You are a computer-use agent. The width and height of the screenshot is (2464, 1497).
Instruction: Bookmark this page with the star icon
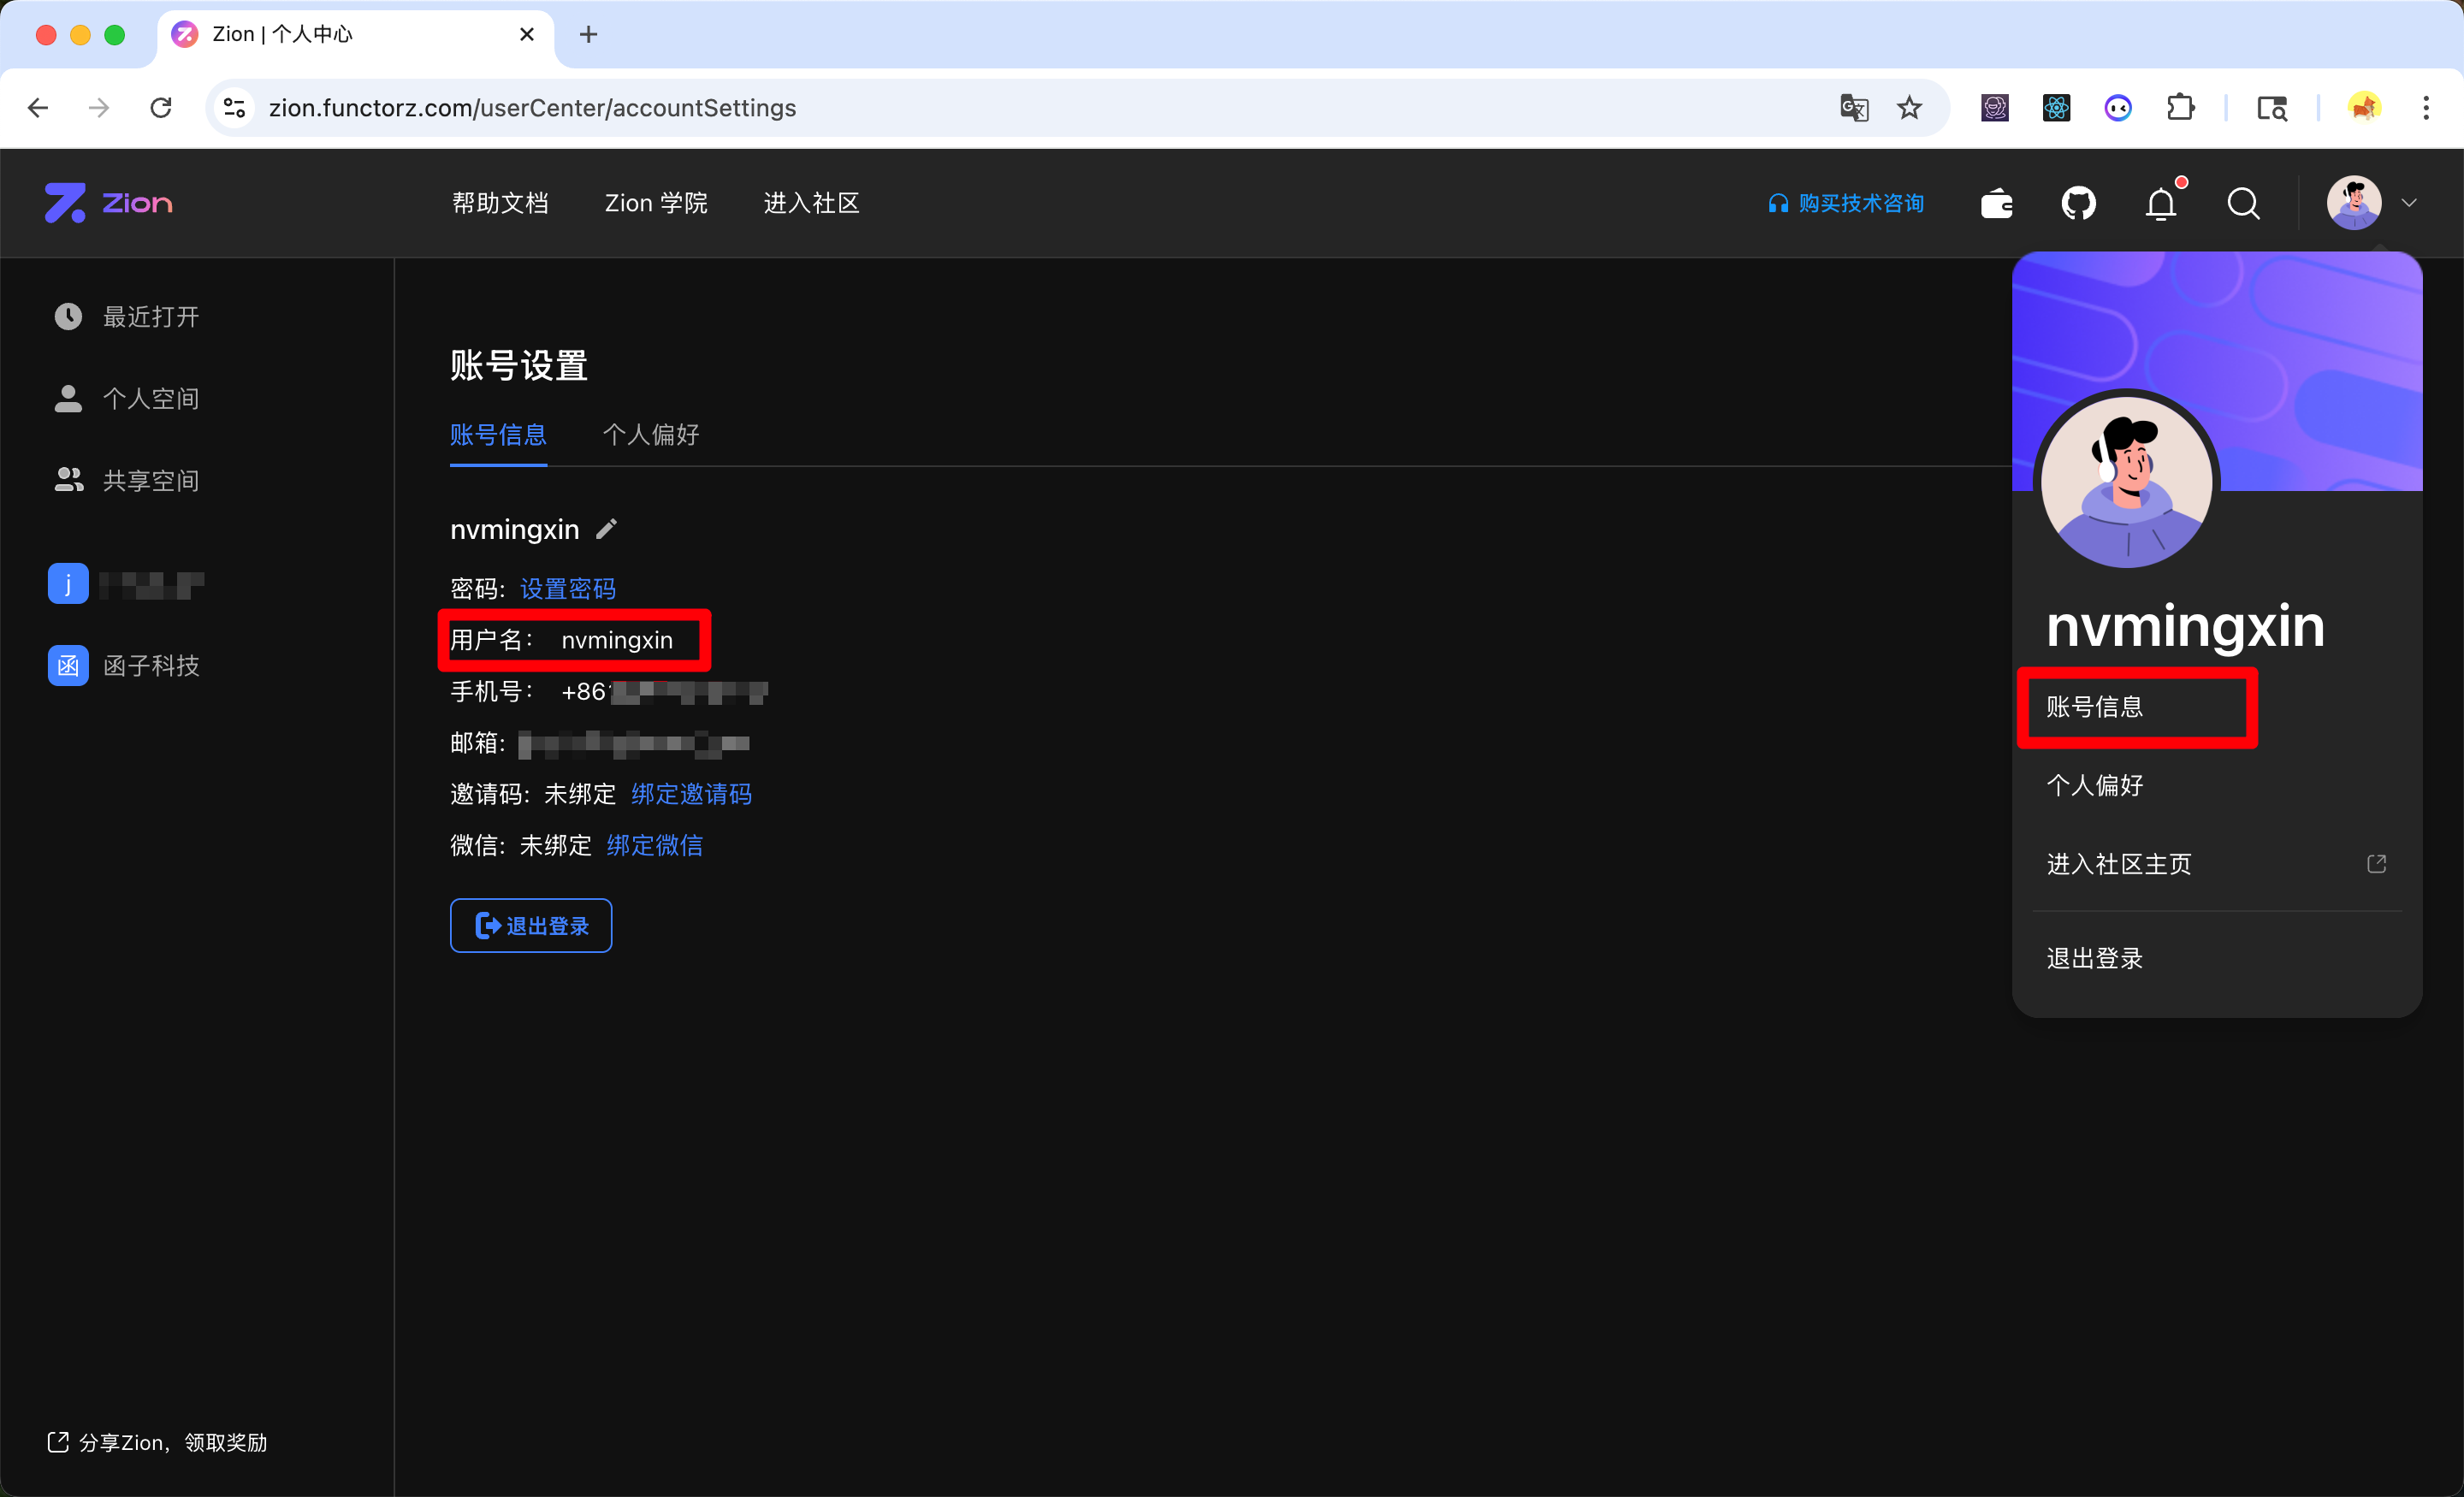1910,108
